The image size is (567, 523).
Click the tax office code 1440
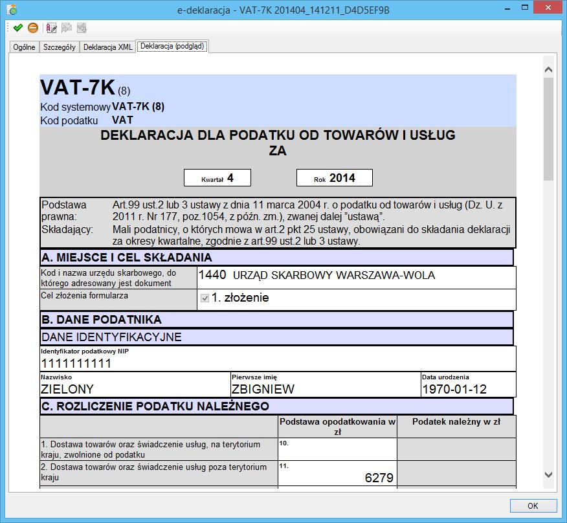point(212,275)
